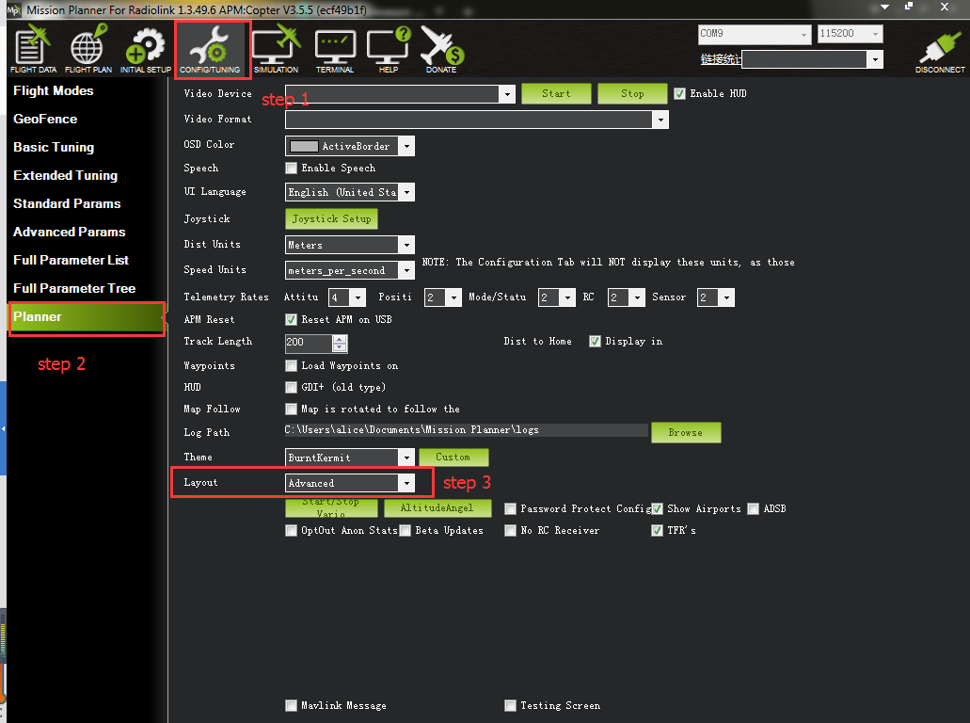The width and height of the screenshot is (970, 723).
Task: Open the Flight Plan icon
Action: [87, 49]
